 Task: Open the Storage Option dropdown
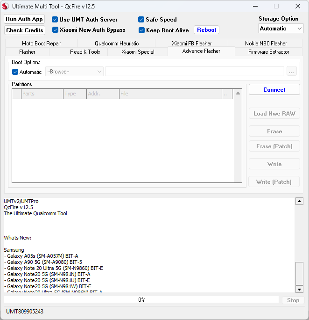(x=281, y=29)
